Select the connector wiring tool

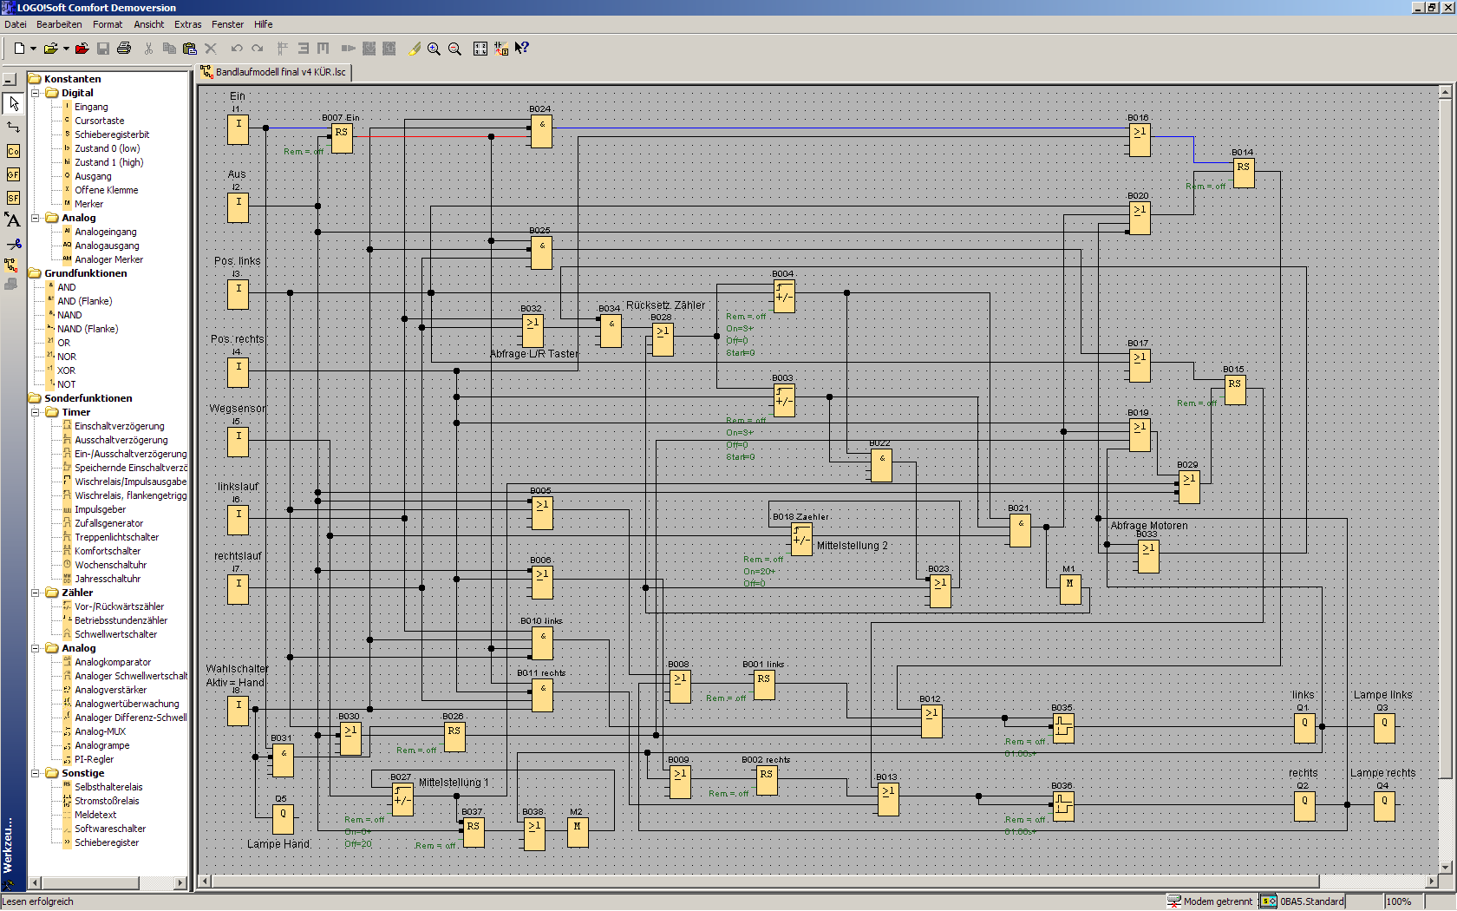pyautogui.click(x=13, y=127)
